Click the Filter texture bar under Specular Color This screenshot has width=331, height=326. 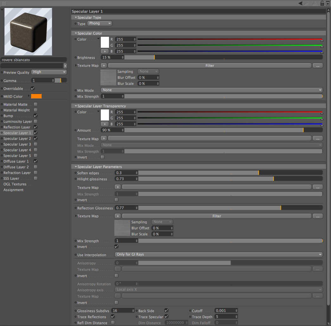point(210,65)
